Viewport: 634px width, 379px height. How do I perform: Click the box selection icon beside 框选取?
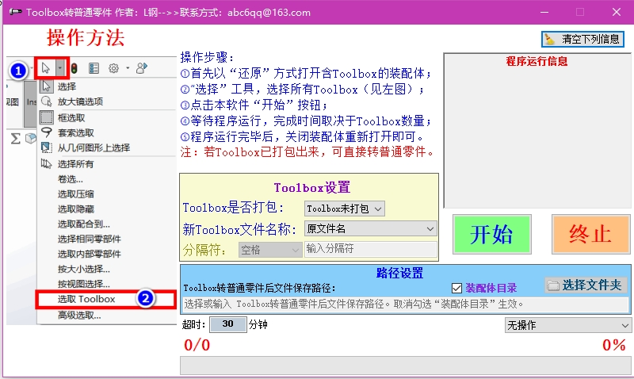(47, 117)
